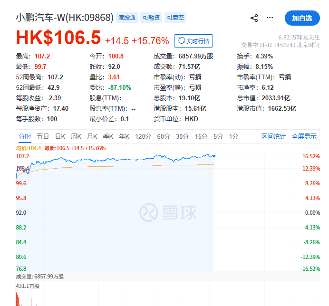This screenshot has height=306, width=329.
Task: Click the 港股市值 value 1662.53亿
Action: tap(282, 108)
